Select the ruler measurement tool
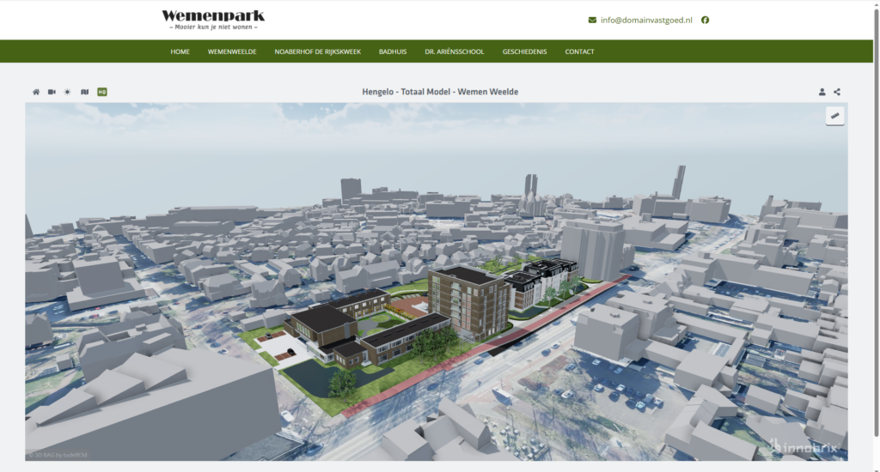This screenshot has height=472, width=880. (x=834, y=116)
